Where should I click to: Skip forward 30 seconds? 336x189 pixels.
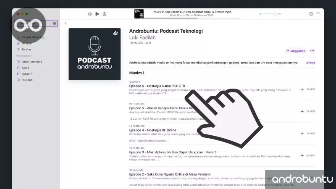pos(105,14)
